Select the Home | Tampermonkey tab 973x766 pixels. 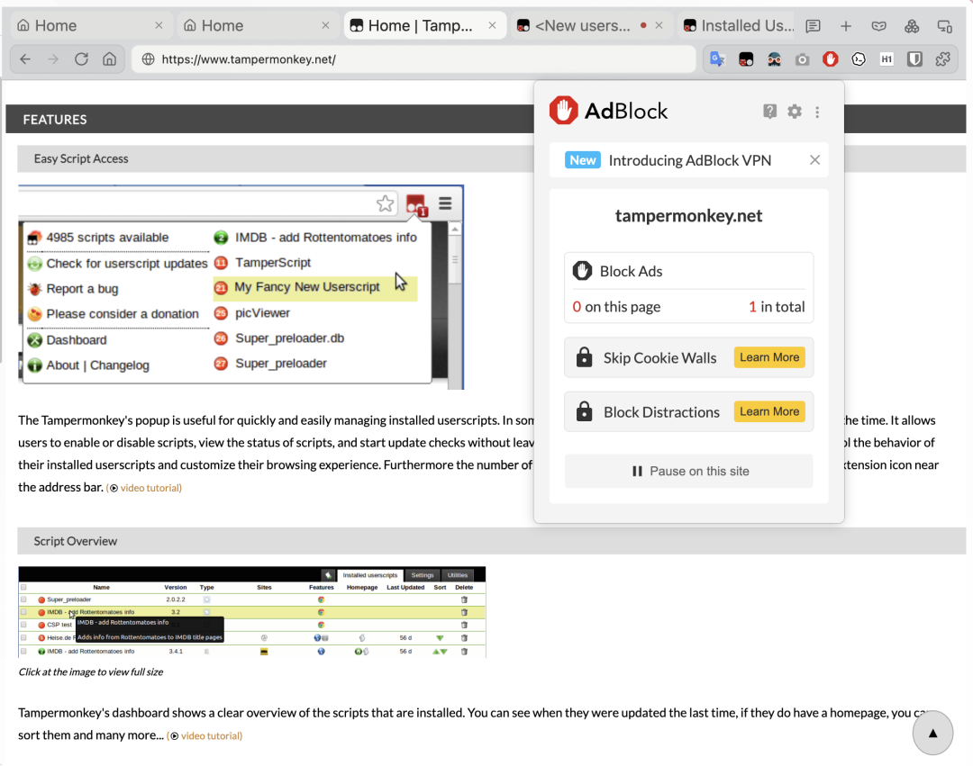(x=423, y=25)
